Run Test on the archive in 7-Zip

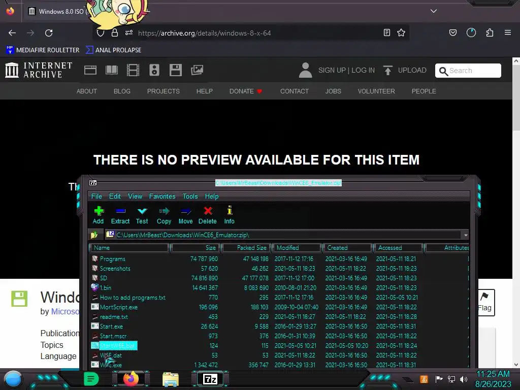pos(142,215)
